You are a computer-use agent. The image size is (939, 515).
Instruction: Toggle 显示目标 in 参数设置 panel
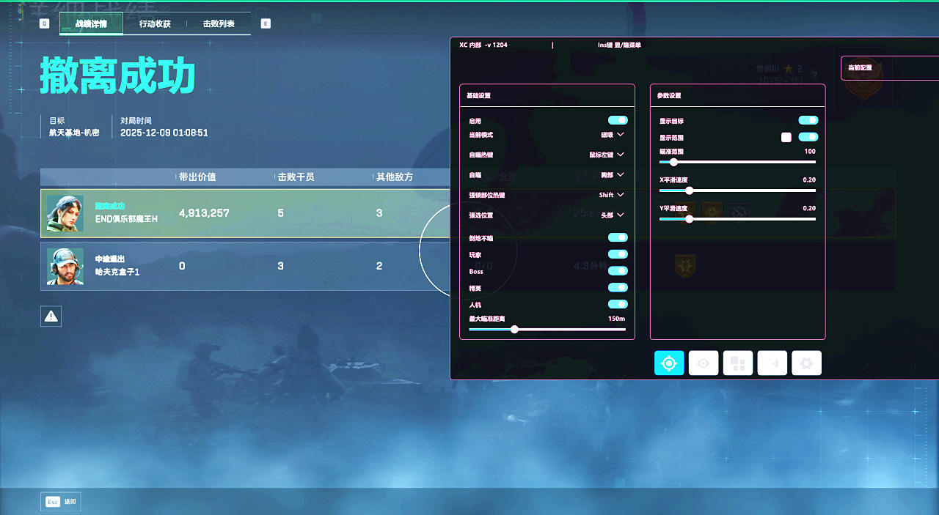point(808,120)
